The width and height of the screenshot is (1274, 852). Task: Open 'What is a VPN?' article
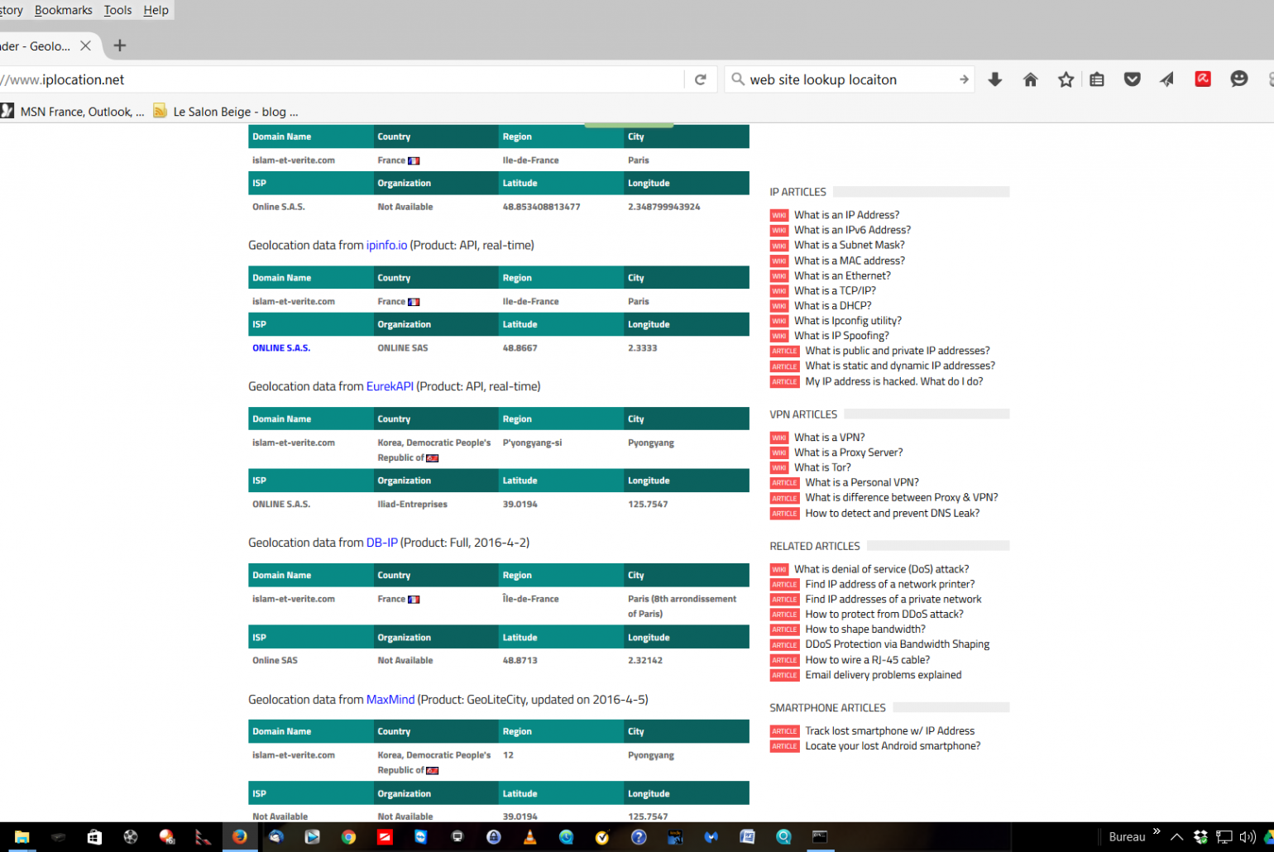pyautogui.click(x=830, y=438)
